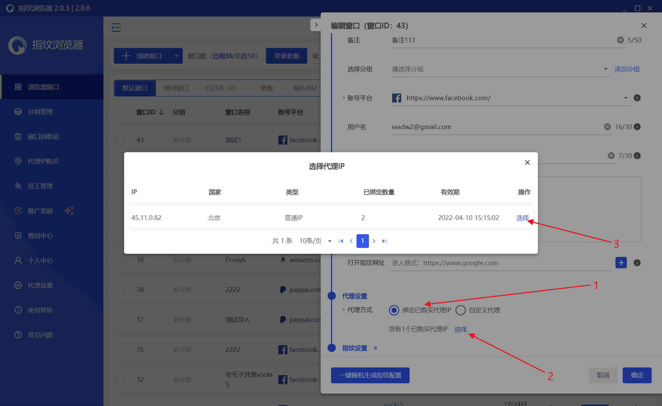Click info icon beside 账号平台
Image resolution: width=662 pixels, height=406 pixels.
coord(637,98)
